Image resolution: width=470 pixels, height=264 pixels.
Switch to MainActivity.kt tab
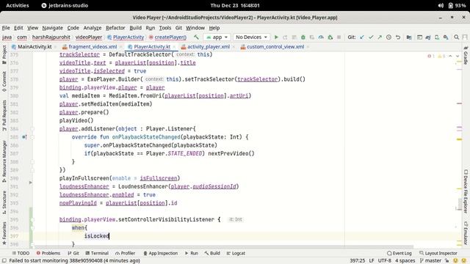click(32, 47)
